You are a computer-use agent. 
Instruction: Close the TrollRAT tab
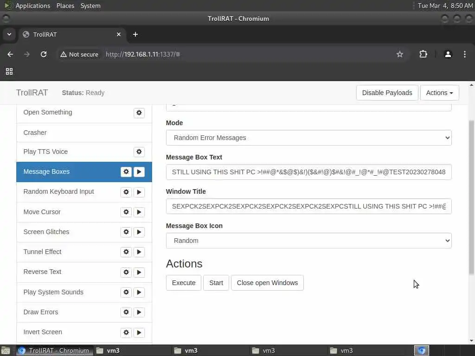pyautogui.click(x=119, y=34)
